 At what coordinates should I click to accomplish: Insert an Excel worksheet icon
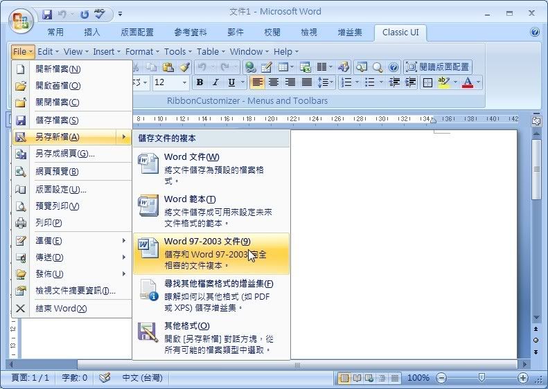click(x=305, y=66)
